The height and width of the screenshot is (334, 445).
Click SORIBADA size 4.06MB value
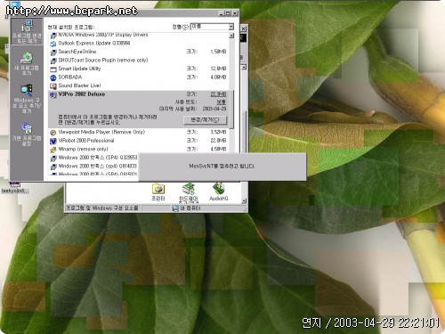(218, 77)
